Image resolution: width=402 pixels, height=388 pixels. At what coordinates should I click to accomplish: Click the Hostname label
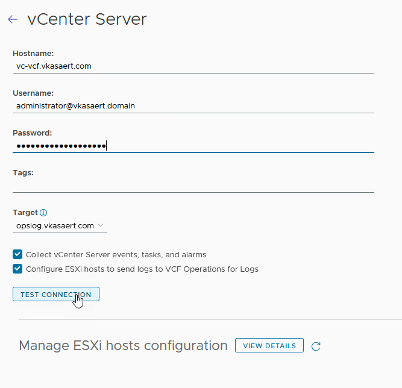(x=33, y=54)
